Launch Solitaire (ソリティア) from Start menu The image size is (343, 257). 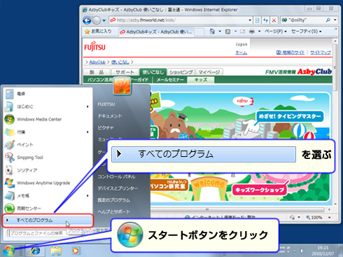tap(47, 170)
